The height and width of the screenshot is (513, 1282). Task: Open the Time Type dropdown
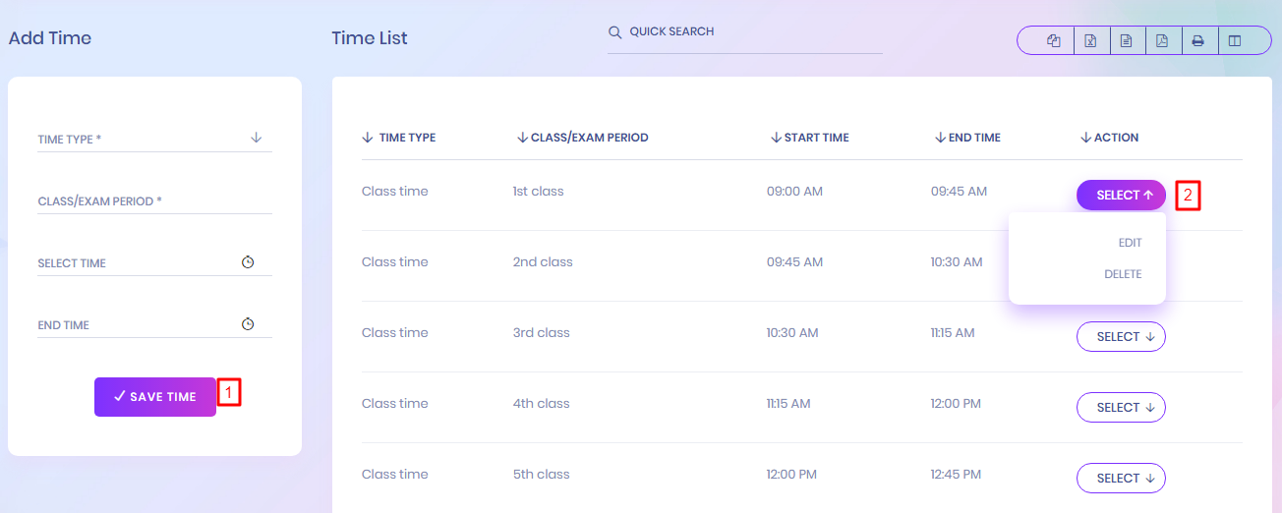[154, 139]
